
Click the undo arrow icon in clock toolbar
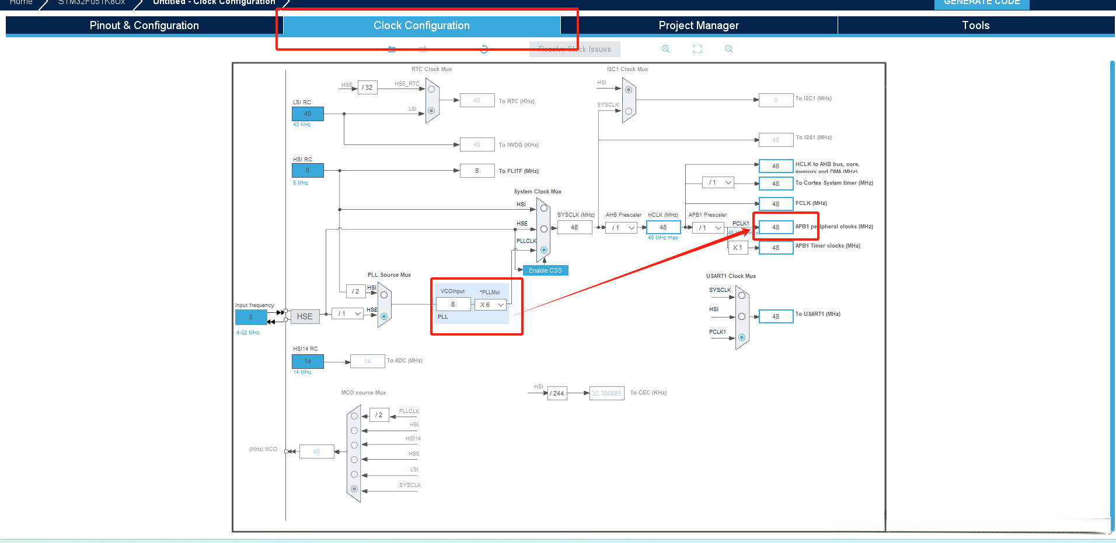392,49
